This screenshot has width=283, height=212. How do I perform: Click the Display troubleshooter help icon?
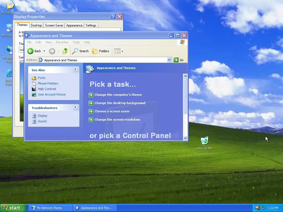click(34, 116)
